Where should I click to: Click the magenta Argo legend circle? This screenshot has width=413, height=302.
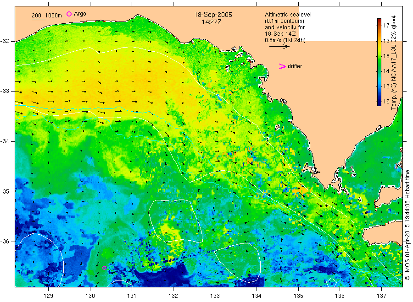coord(69,14)
